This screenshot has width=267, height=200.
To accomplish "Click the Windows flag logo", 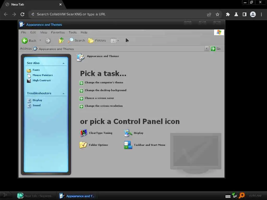I will [x=219, y=32].
